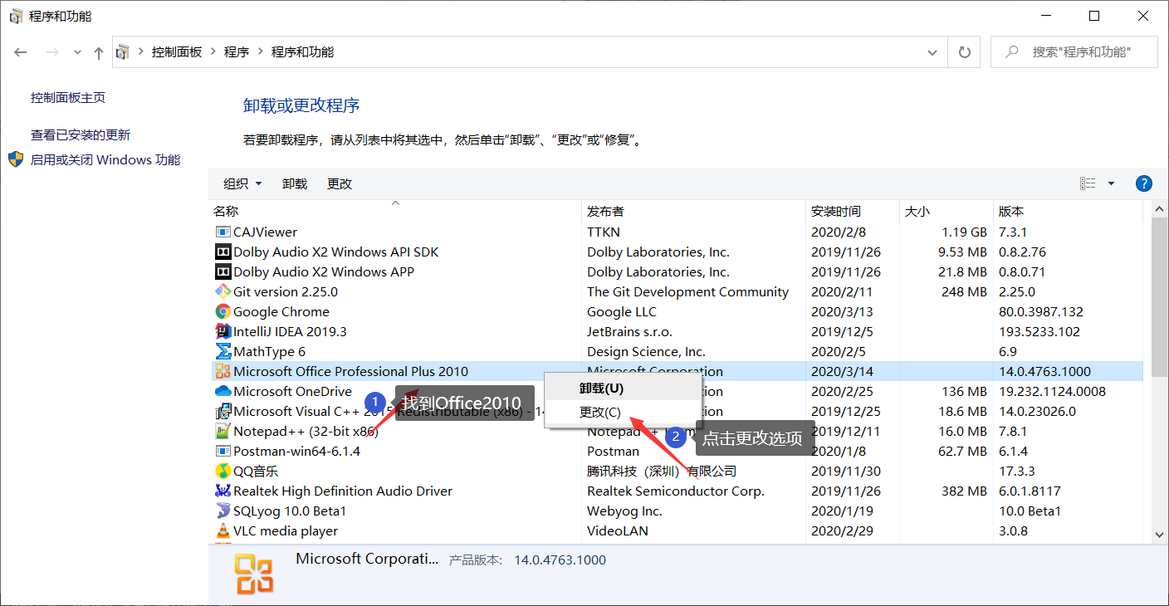Select the VLC media player name
The image size is (1169, 606).
point(286,530)
